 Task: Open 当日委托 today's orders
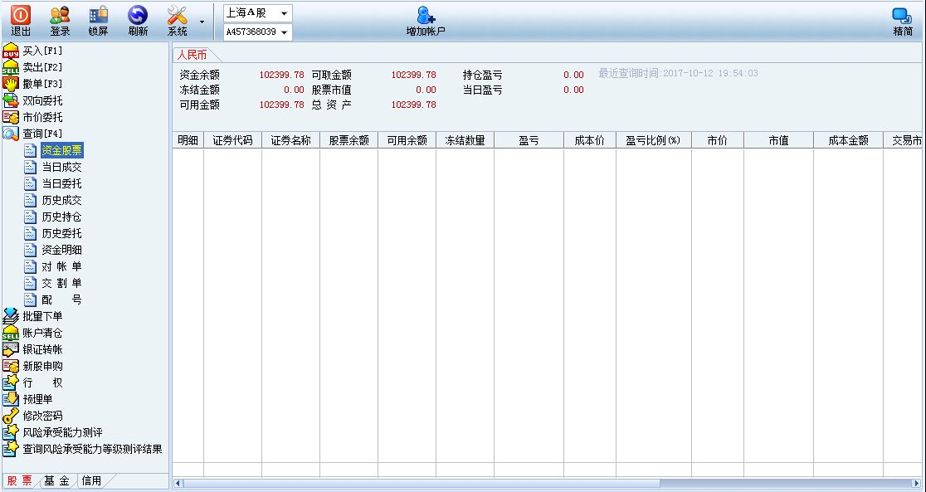coord(61,183)
